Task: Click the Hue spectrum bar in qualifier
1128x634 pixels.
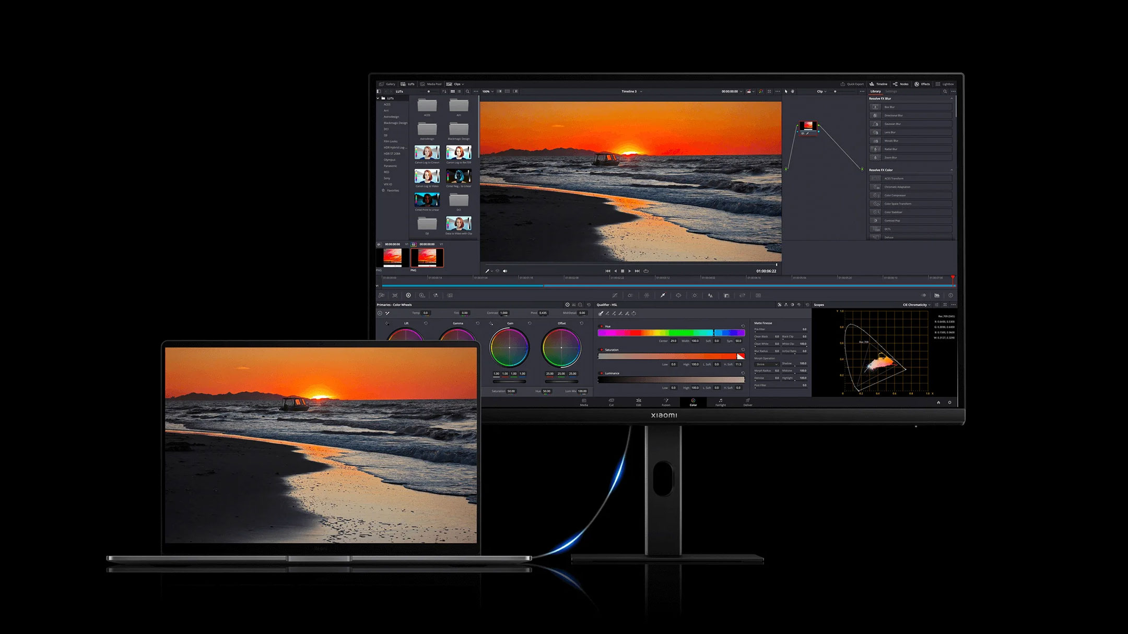Action: tap(671, 333)
